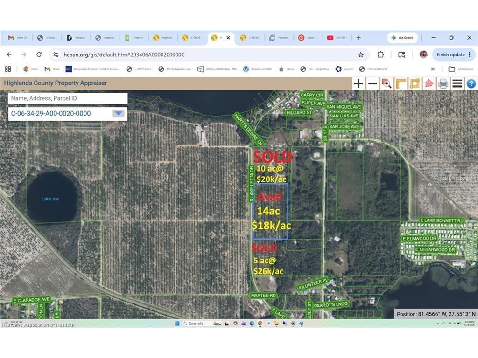Viewport: 478px width, 358px height.
Task: Open the All Bookmarks folder
Action: tap(461, 69)
